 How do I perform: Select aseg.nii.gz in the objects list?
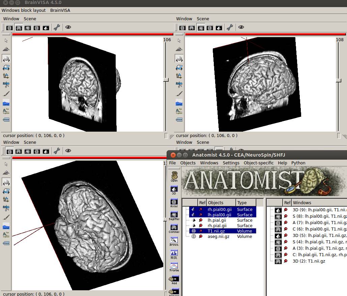[218, 236]
